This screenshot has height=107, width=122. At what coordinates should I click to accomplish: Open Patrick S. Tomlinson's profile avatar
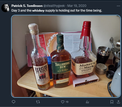pos(5,8)
